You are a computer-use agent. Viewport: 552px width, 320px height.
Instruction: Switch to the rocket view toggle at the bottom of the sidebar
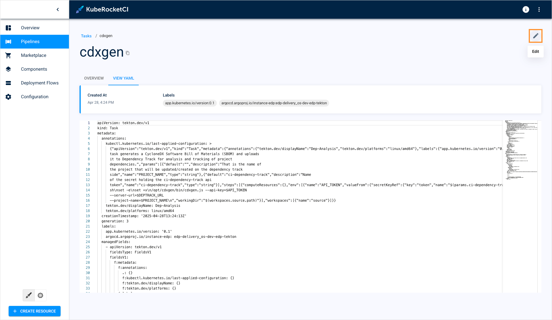[x=29, y=295]
